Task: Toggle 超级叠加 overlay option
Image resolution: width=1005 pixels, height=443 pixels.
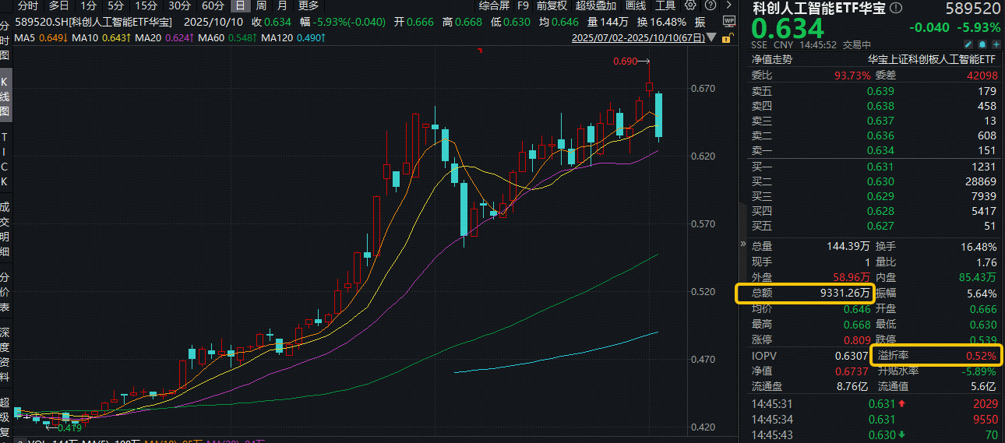Action: (595, 5)
